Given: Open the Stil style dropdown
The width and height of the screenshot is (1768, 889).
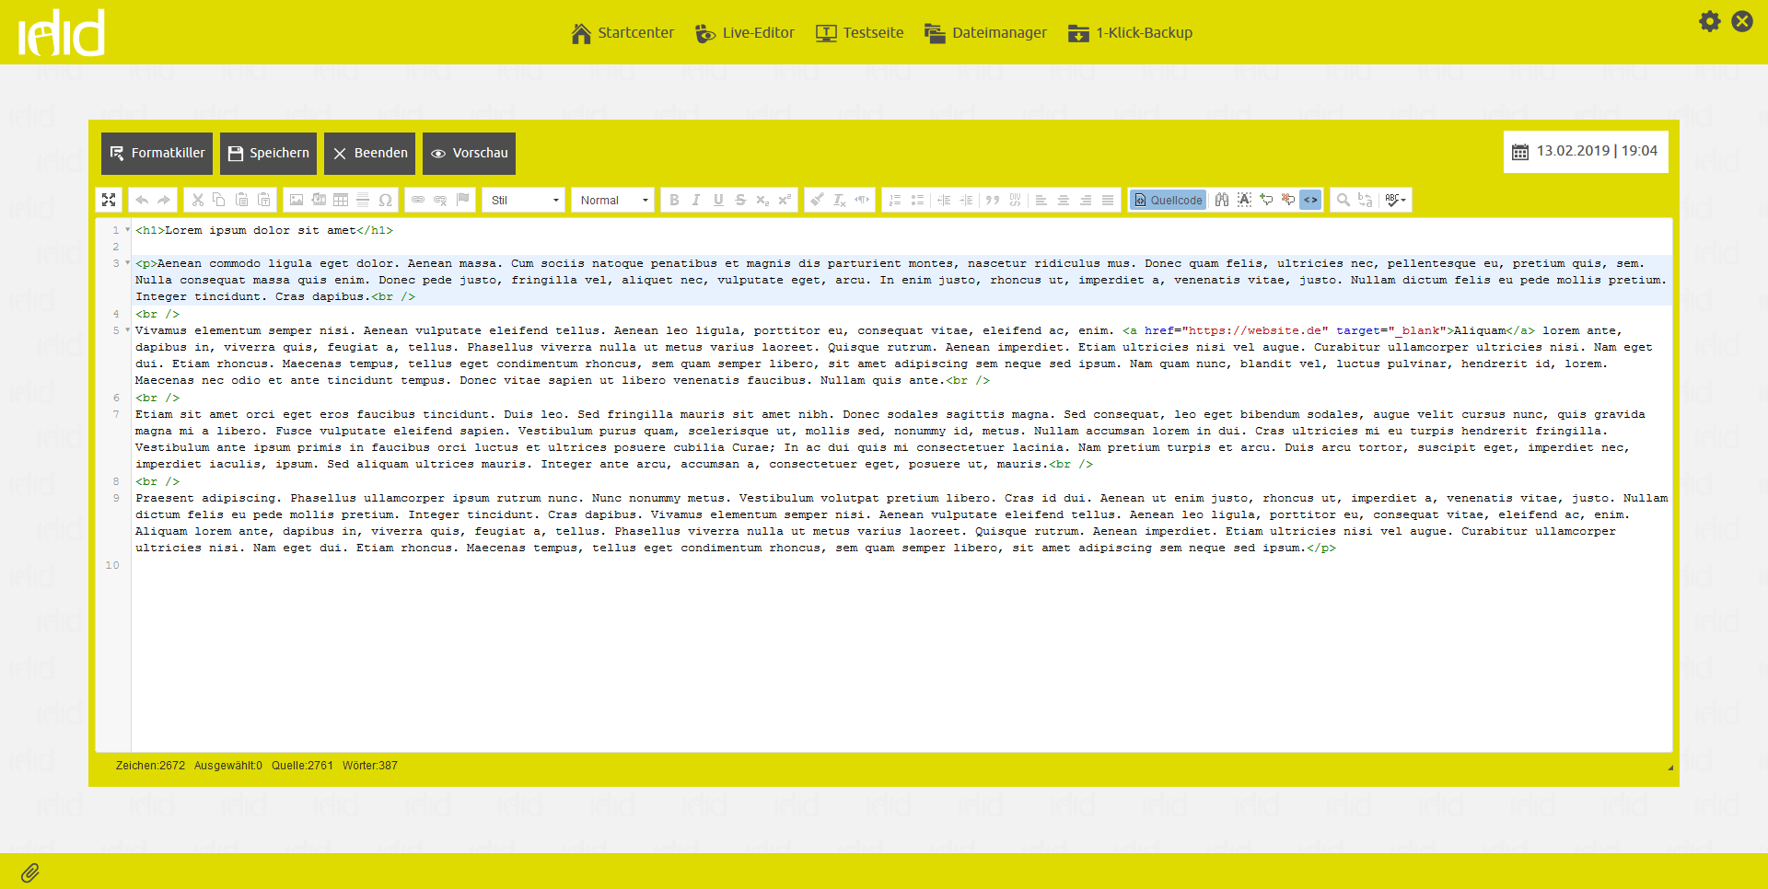Looking at the screenshot, I should [x=524, y=200].
